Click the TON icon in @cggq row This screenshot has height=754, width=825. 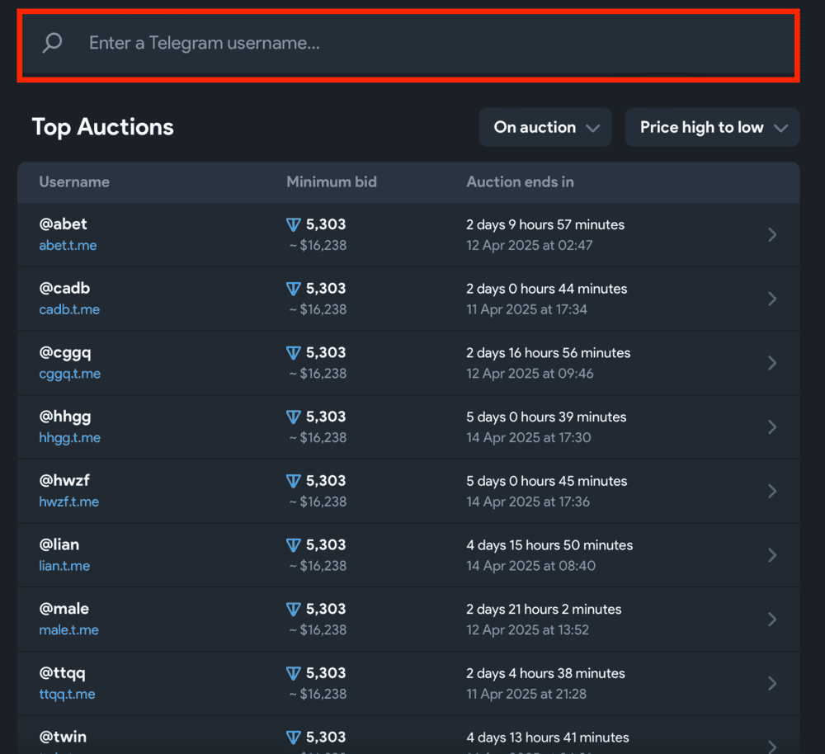tap(294, 354)
